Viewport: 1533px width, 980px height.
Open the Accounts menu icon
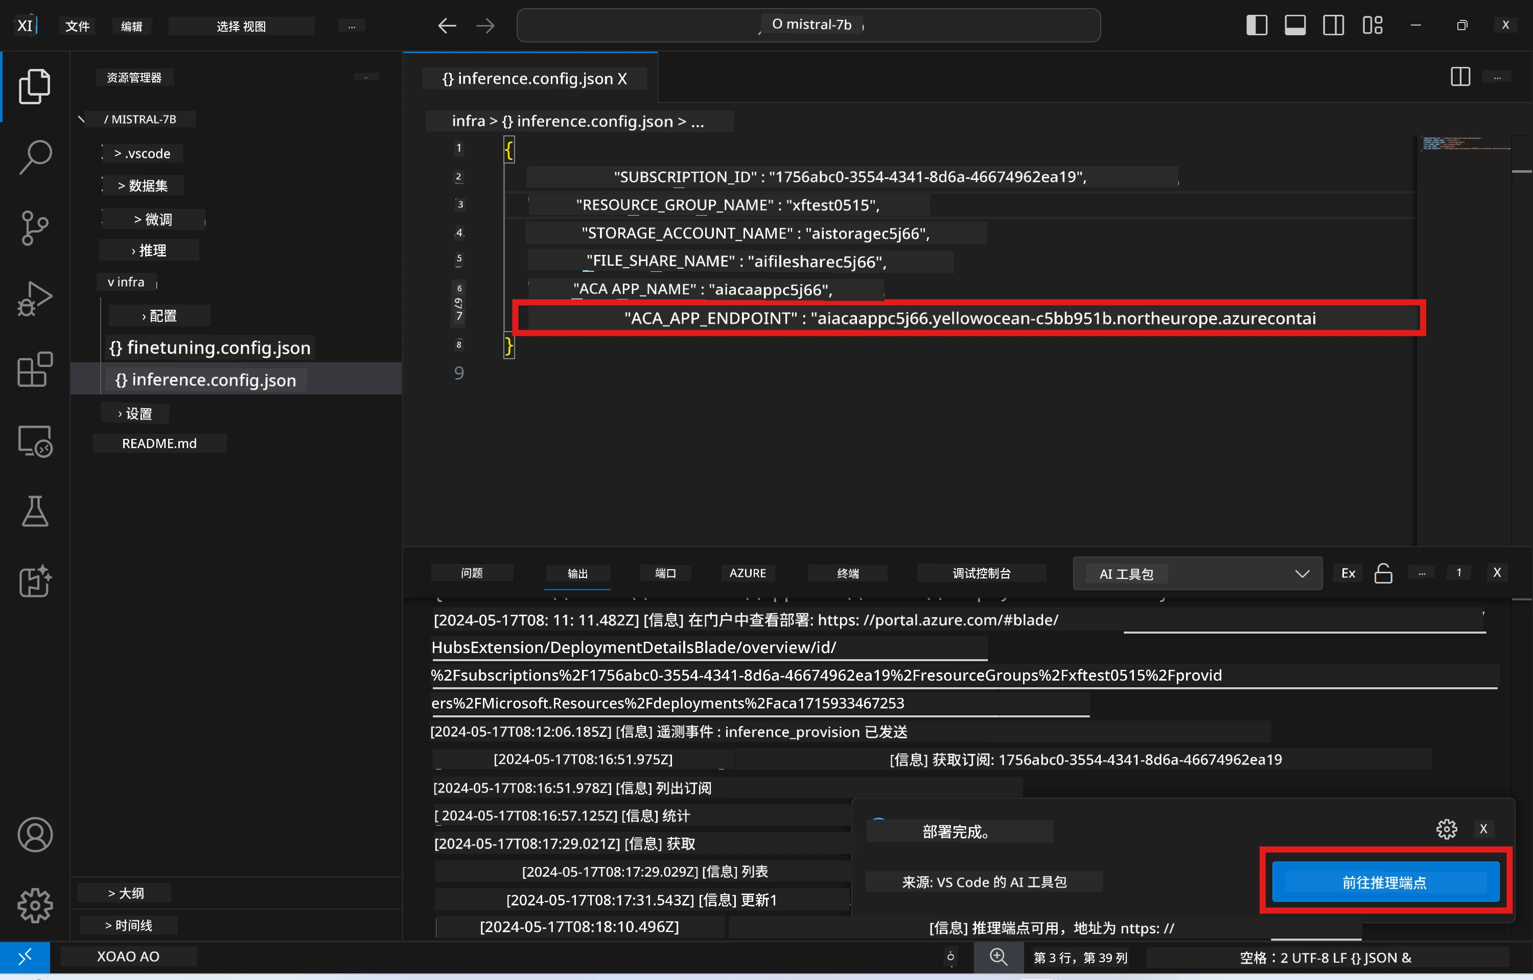tap(34, 835)
